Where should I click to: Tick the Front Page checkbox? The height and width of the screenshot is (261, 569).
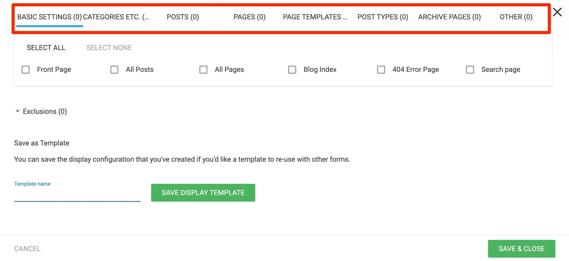pos(26,70)
